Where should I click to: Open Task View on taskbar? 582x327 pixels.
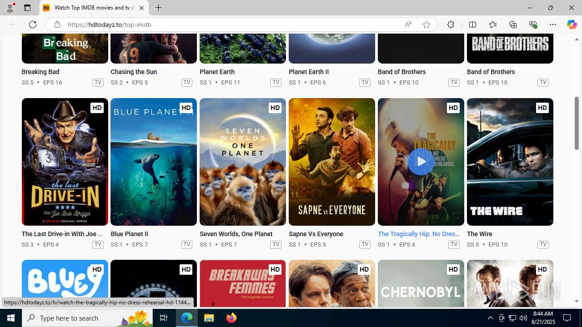(x=164, y=318)
